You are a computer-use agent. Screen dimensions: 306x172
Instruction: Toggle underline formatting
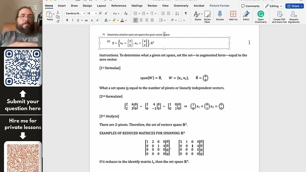[78, 20]
